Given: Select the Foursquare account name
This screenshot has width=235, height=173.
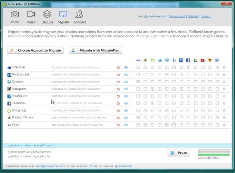Looking at the screenshot, I should (20, 96).
